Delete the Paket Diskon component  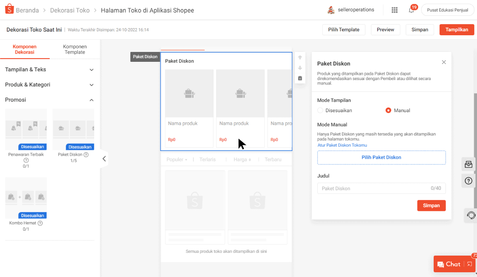(300, 78)
